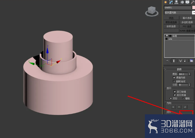Image resolution: width=195 pixels, height=138 pixels.
Task: Open the Motion panel tab
Action: pos(182,2)
